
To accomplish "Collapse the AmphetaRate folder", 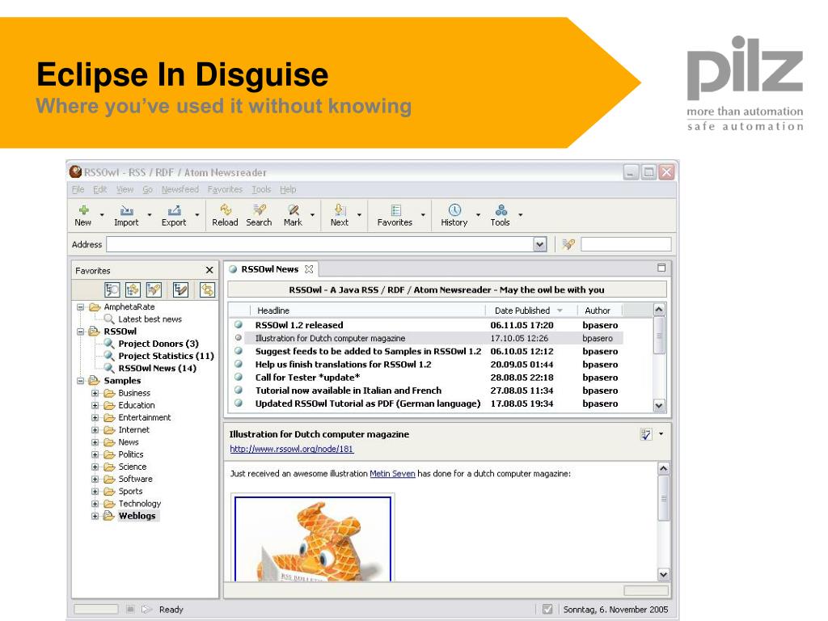I will pyautogui.click(x=80, y=306).
